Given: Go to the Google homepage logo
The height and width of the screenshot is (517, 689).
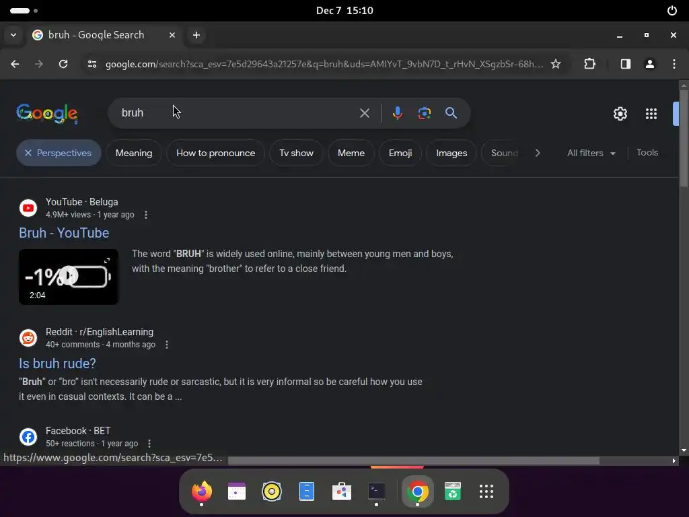Looking at the screenshot, I should 47,113.
